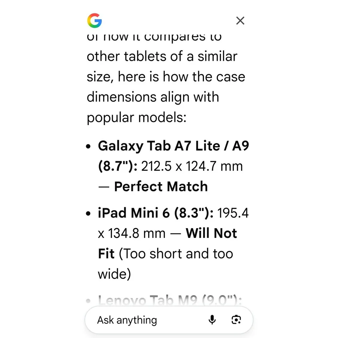Click the x 134.8 mm measurement text

pyautogui.click(x=132, y=234)
